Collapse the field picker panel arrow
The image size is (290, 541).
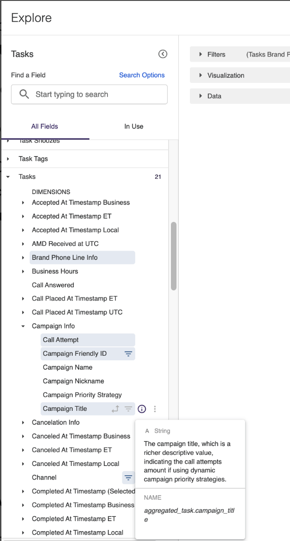(163, 54)
